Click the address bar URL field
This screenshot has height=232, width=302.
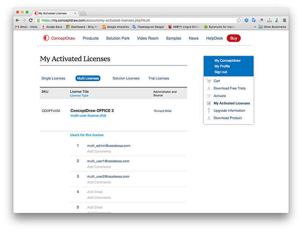tap(138, 20)
